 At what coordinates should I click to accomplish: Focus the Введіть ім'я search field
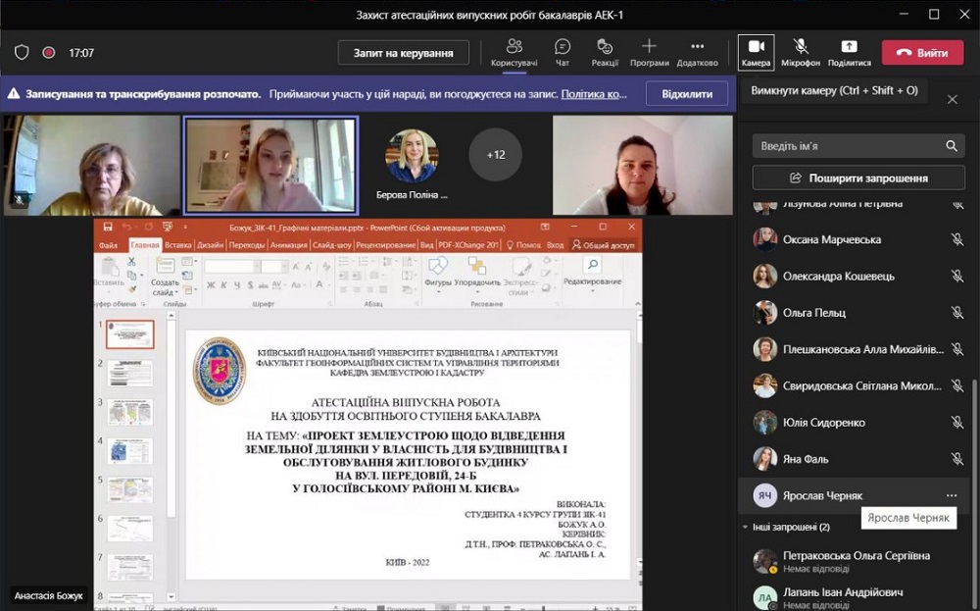tap(858, 146)
